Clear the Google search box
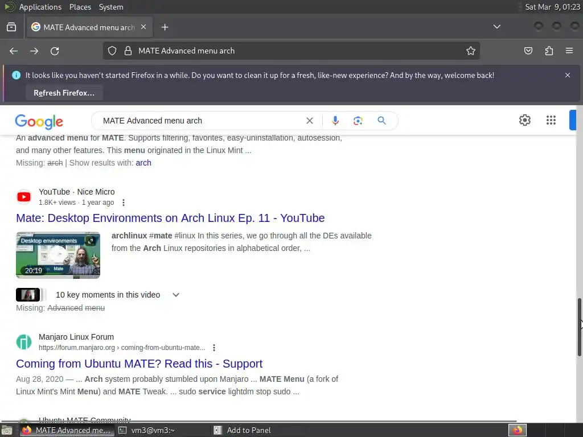 309,121
